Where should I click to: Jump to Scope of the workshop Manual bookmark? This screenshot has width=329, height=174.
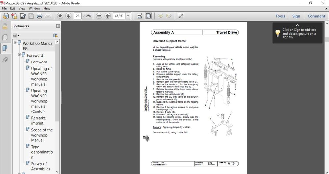click(x=42, y=135)
